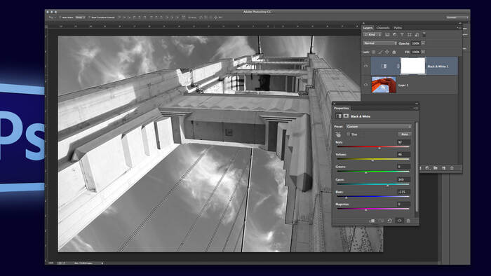Activate the on-image adjustment hand tool
The image size is (491, 276).
point(338,134)
